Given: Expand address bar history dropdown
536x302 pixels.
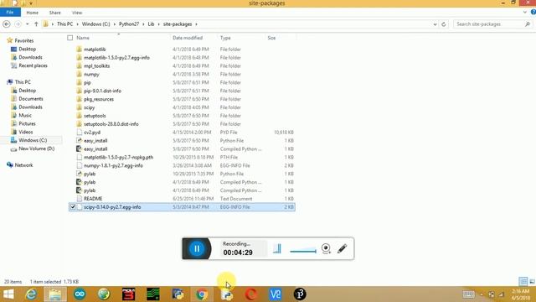Looking at the screenshot, I should click(x=435, y=24).
